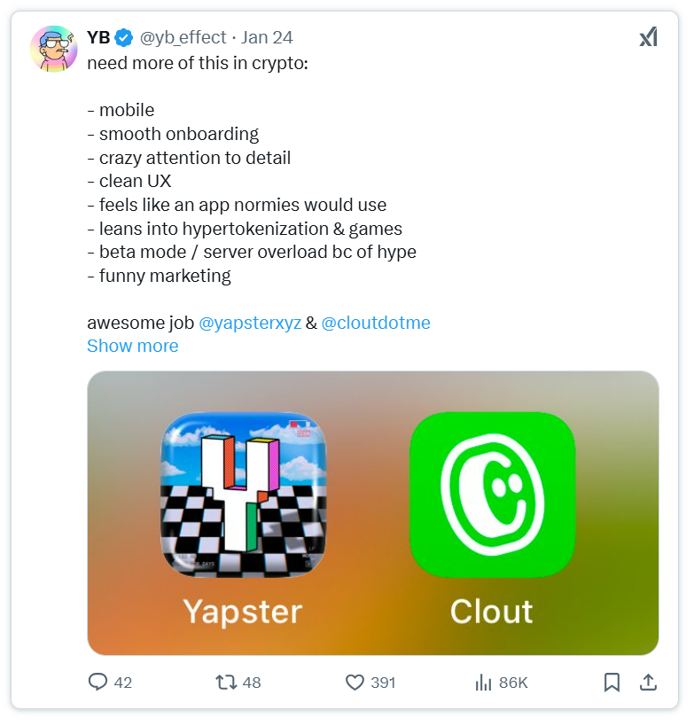This screenshot has height=726, width=694.
Task: Open the @yapsterxyz mention link
Action: coord(250,323)
